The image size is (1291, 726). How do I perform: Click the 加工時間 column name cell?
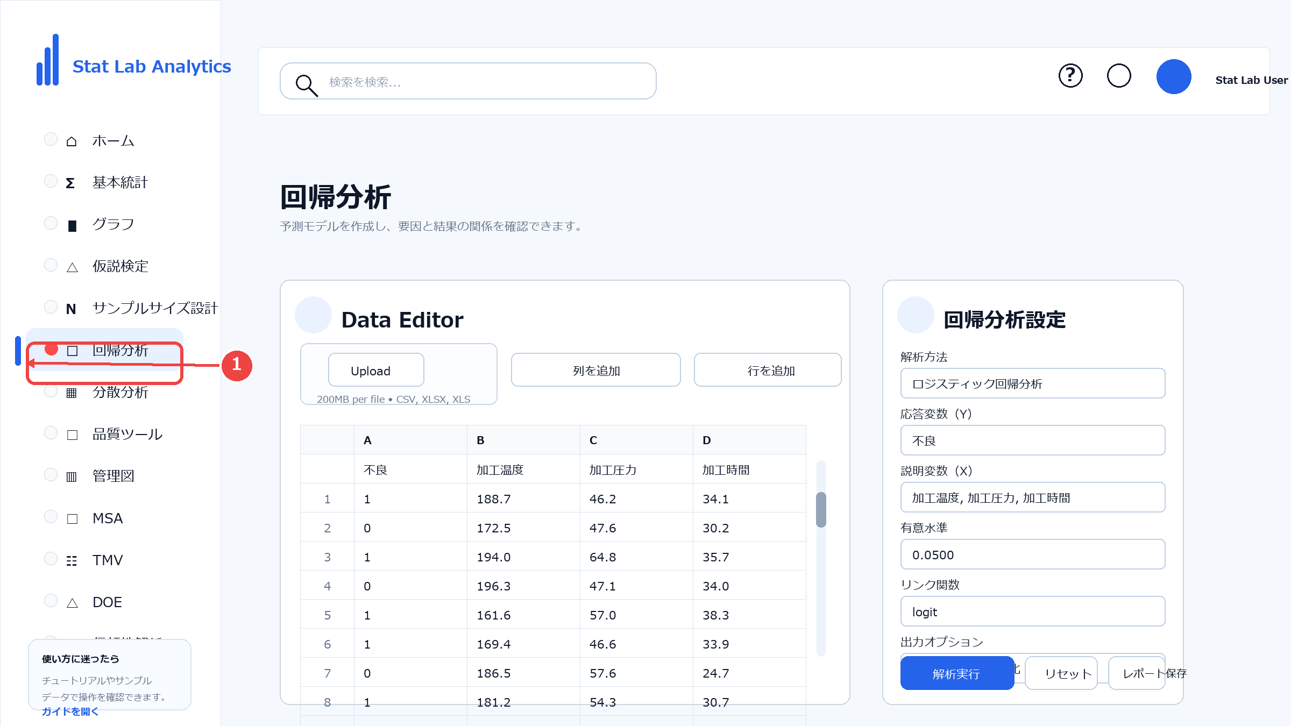click(749, 469)
